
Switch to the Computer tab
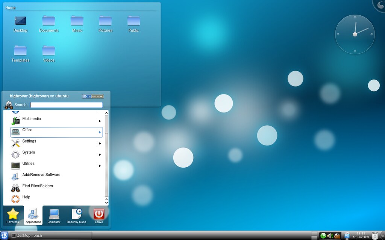point(54,216)
